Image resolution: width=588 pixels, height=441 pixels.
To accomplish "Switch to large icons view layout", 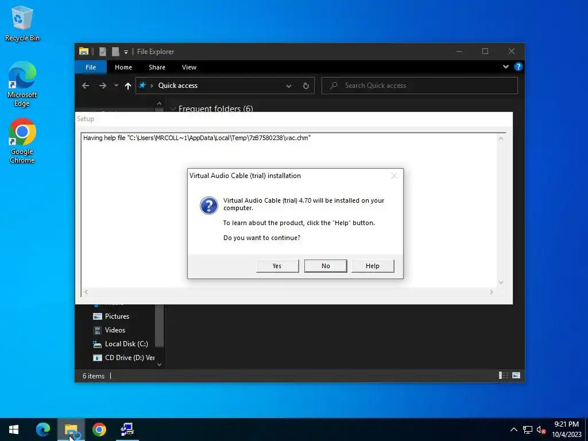I will 516,376.
